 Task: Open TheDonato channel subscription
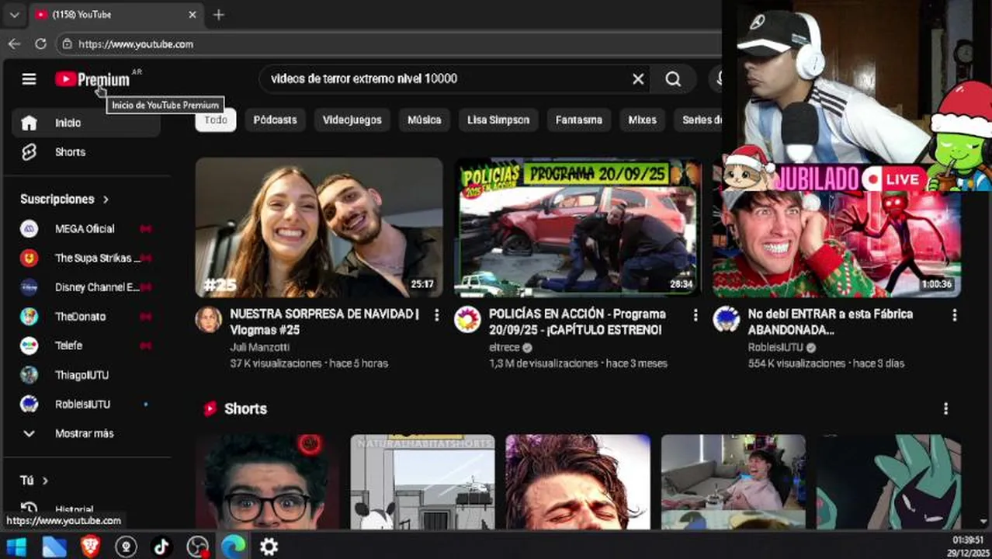click(85, 317)
